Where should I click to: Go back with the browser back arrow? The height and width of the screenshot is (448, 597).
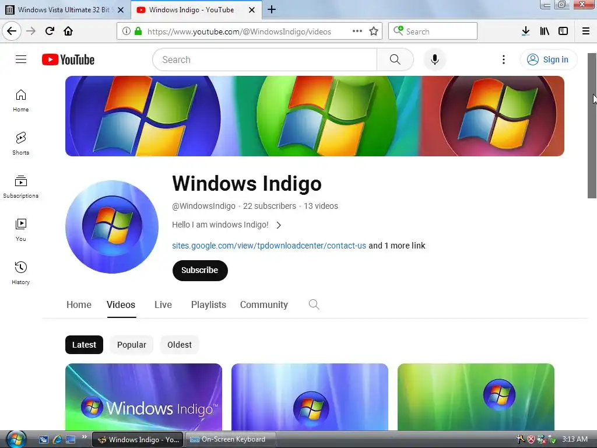pos(12,31)
